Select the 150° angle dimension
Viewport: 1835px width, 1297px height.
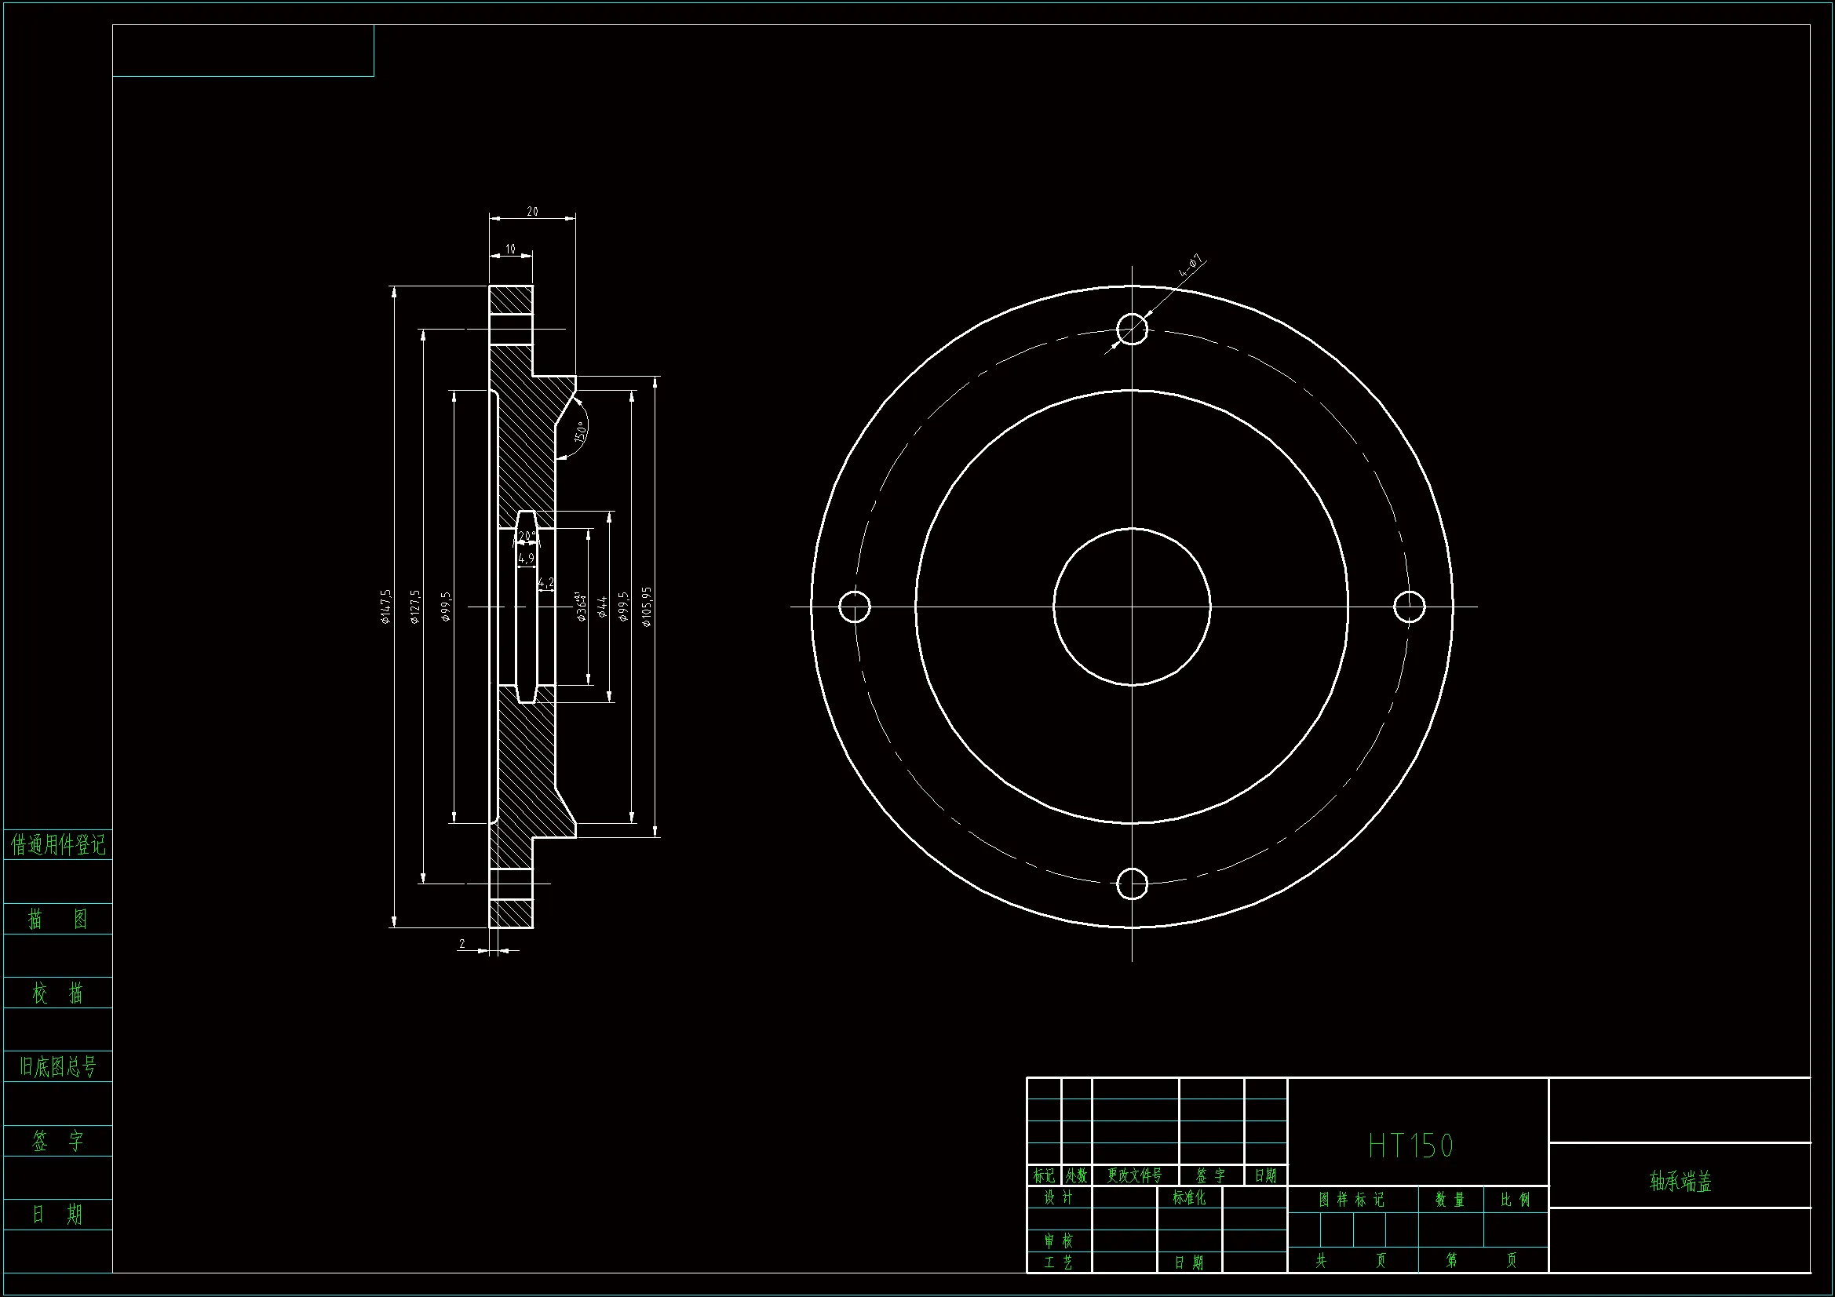(581, 432)
